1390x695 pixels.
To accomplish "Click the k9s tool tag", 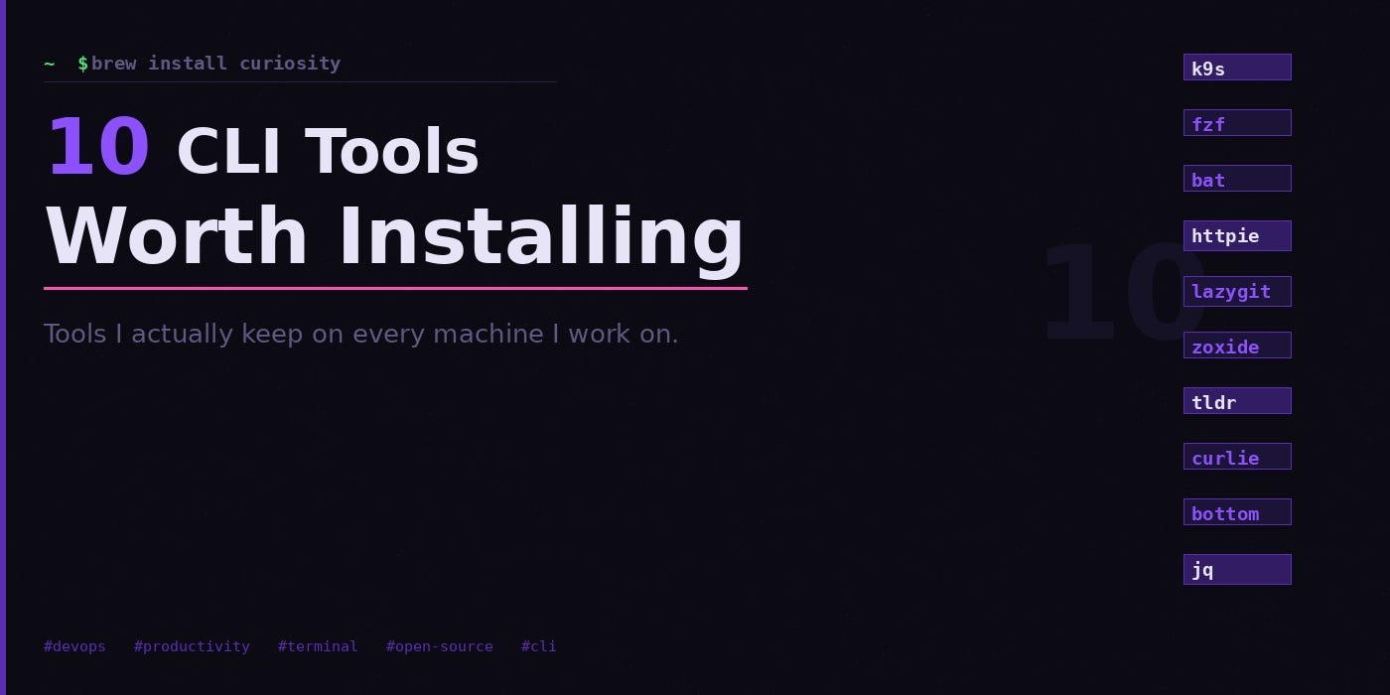I will 1237,68.
